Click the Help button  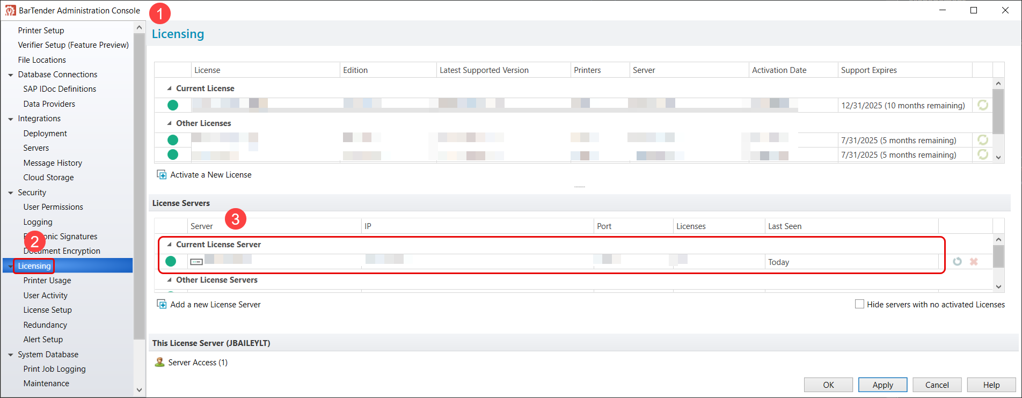991,385
